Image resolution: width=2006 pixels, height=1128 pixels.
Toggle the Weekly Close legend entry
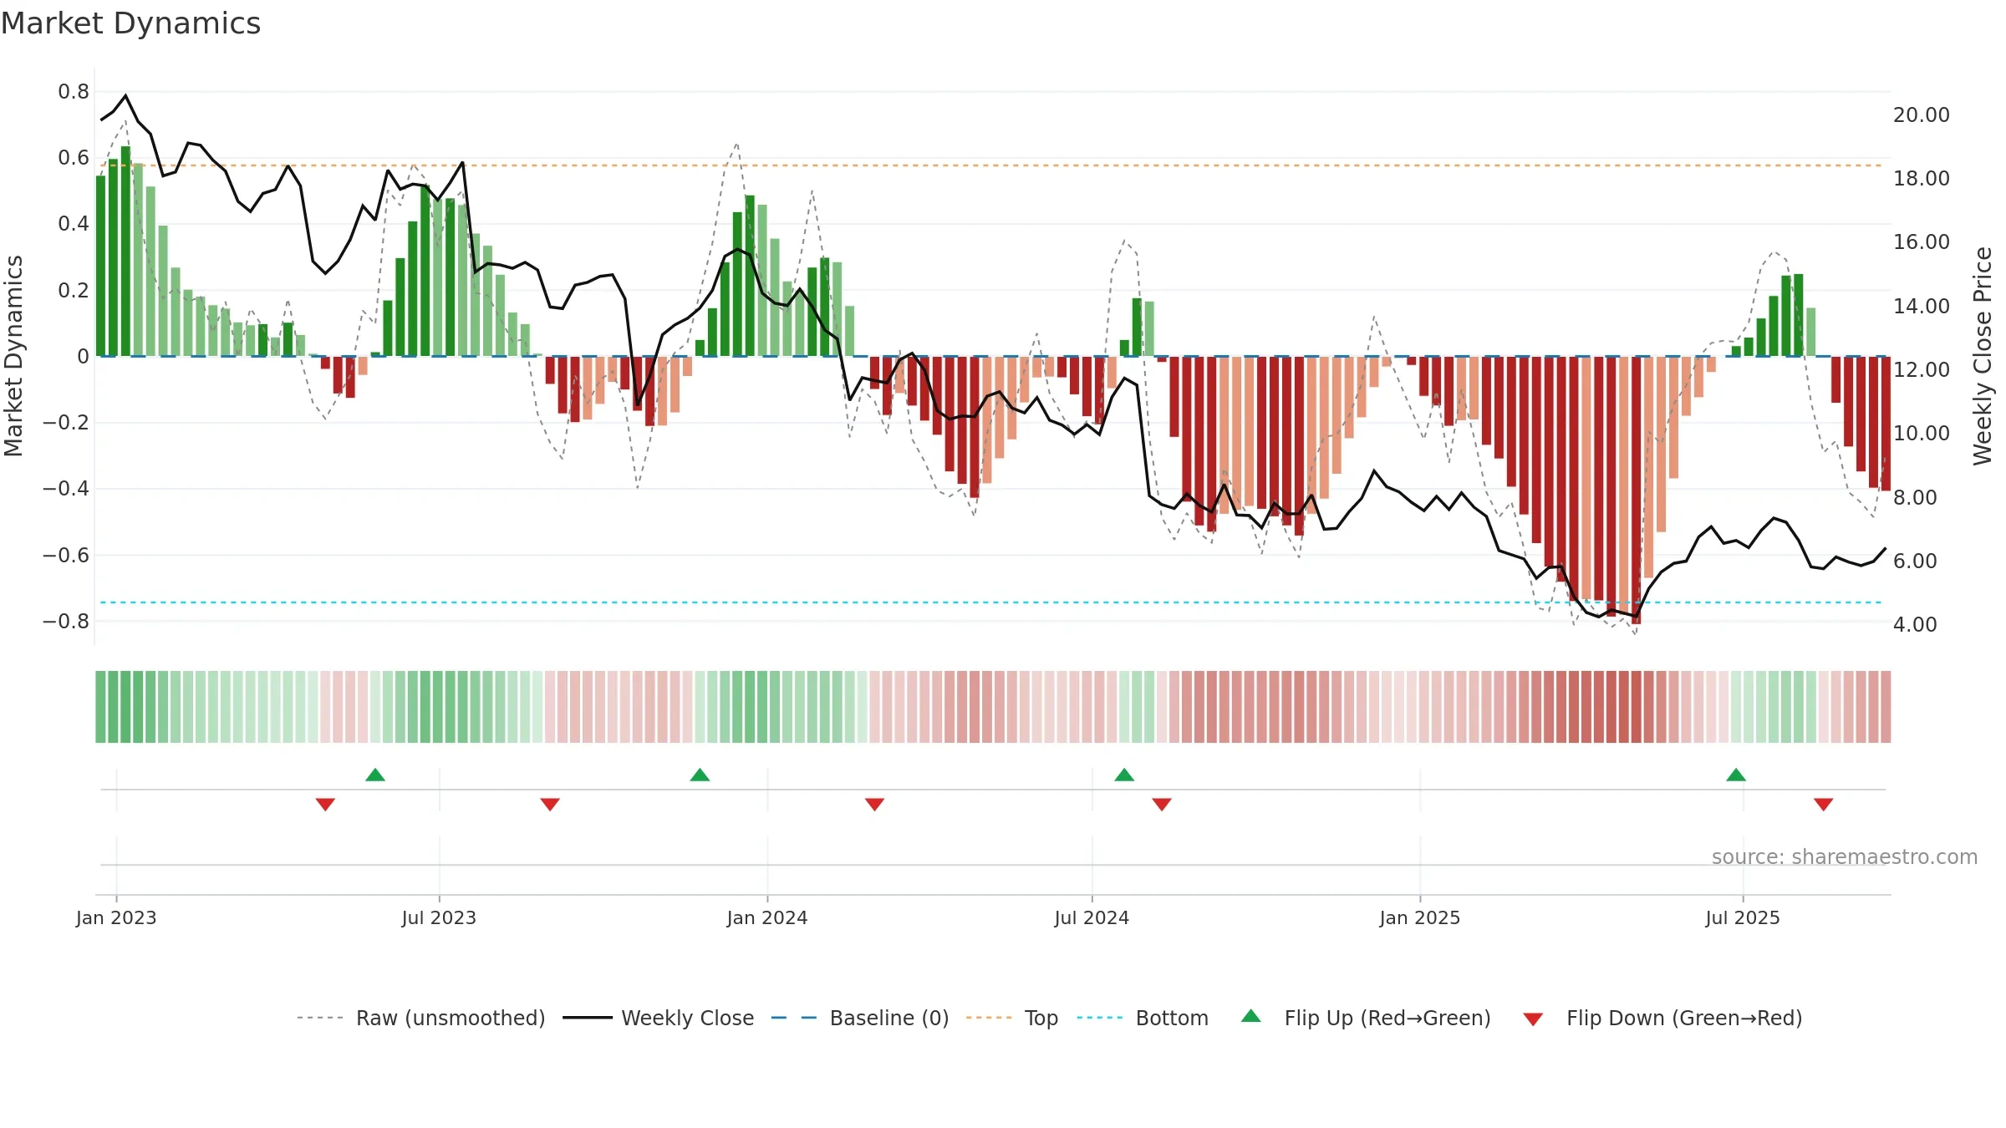[658, 1018]
